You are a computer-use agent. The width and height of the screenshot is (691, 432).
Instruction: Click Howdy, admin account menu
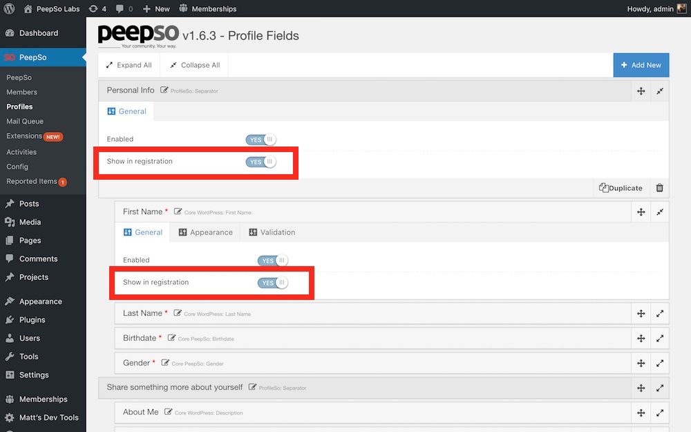[x=656, y=9]
